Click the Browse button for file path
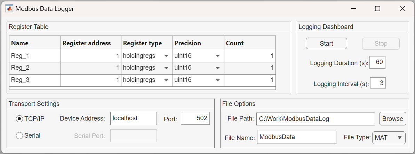Screen dimensions: 415x154 point(392,119)
